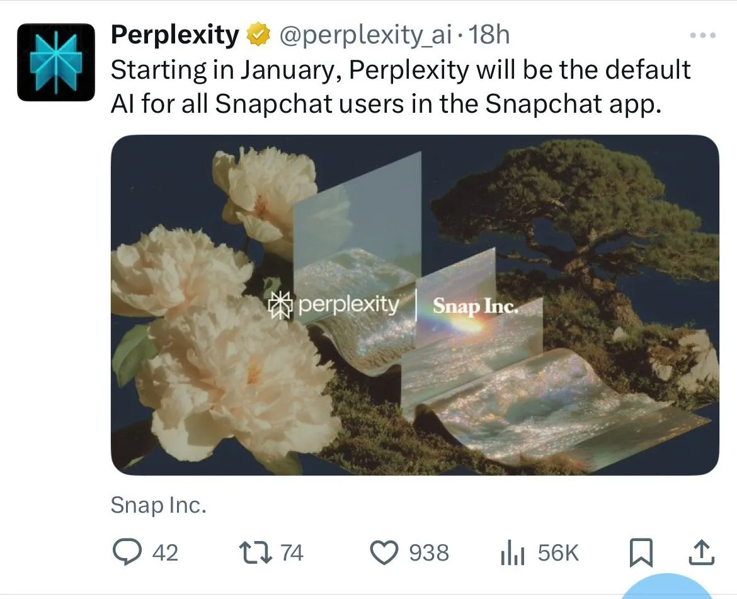Image resolution: width=737 pixels, height=599 pixels.
Task: Open likes list by clicking 938
Action: [429, 552]
